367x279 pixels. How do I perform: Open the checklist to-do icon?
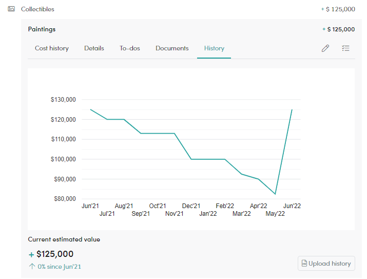345,48
